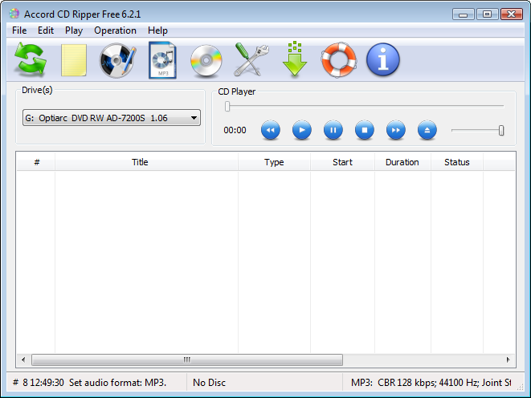
Task: Skip forward with fast-forward button
Action: tap(395, 130)
